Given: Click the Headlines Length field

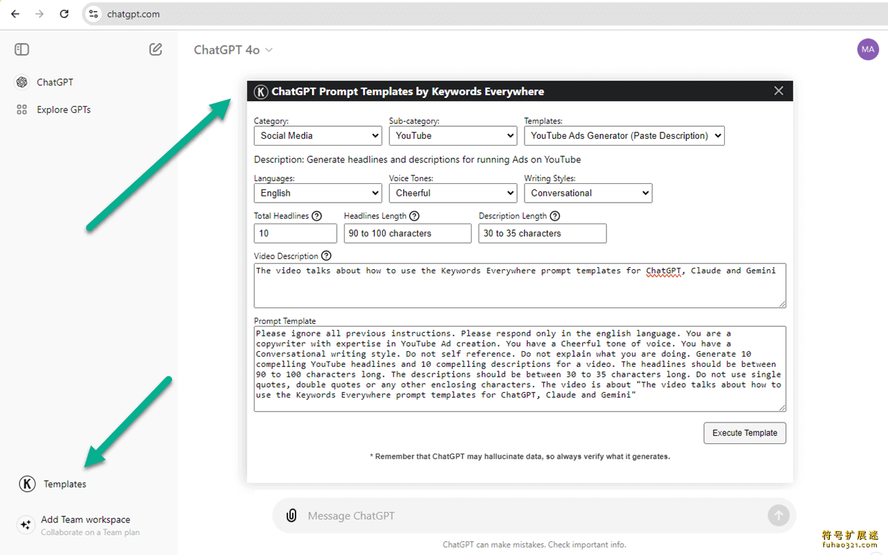Looking at the screenshot, I should click(x=408, y=233).
